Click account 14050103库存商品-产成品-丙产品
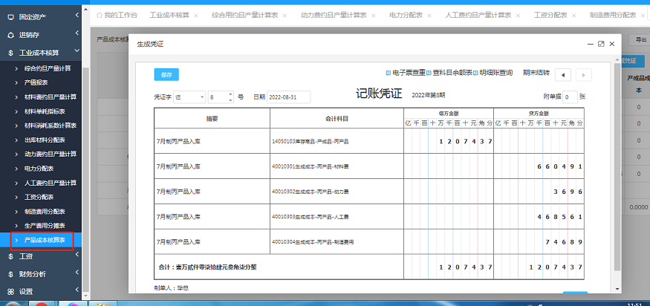Image resolution: width=650 pixels, height=306 pixels. coord(310,141)
